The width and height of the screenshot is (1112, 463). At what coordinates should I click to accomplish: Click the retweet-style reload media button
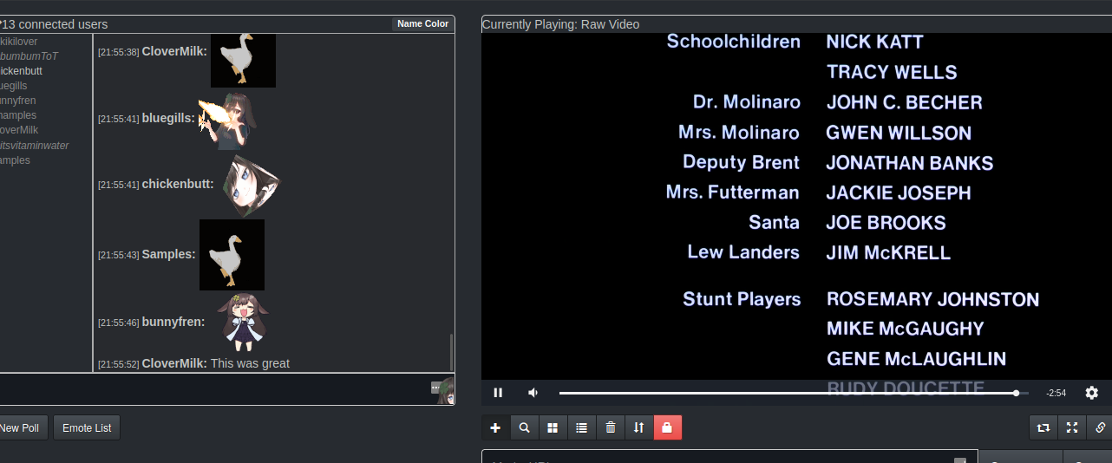point(1043,427)
